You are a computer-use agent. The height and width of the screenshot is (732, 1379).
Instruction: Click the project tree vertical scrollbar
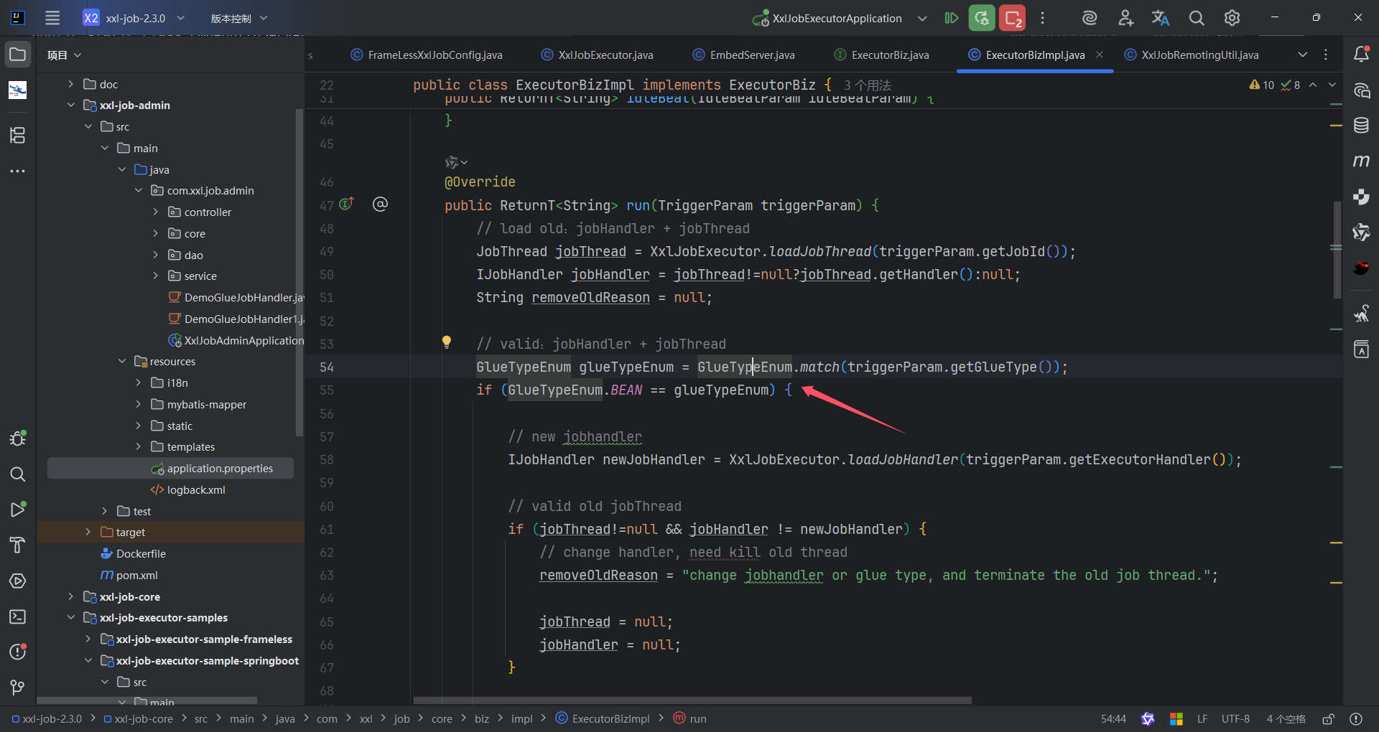tap(300, 273)
